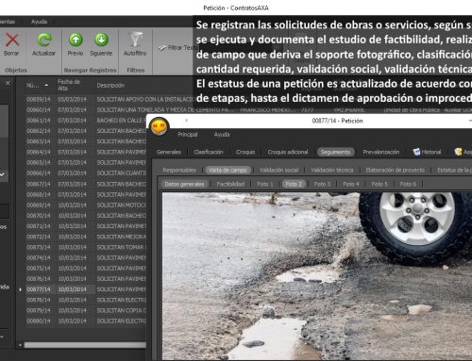The height and width of the screenshot is (361, 472).
Task: Click the orange application icon in Petición window
Action: pyautogui.click(x=160, y=126)
